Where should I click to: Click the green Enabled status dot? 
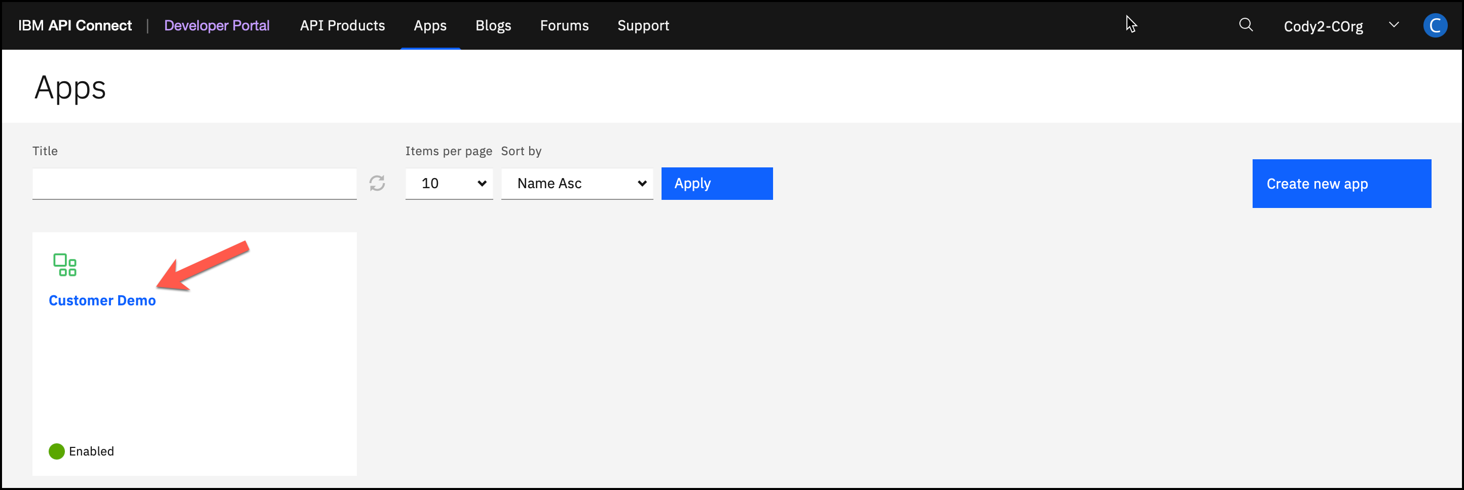click(56, 451)
